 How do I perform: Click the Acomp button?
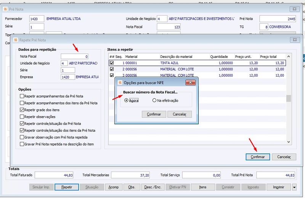click(114, 187)
